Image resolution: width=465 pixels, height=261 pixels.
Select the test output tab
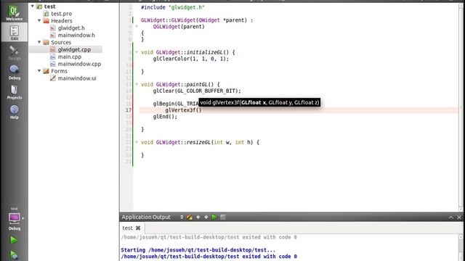coord(128,228)
